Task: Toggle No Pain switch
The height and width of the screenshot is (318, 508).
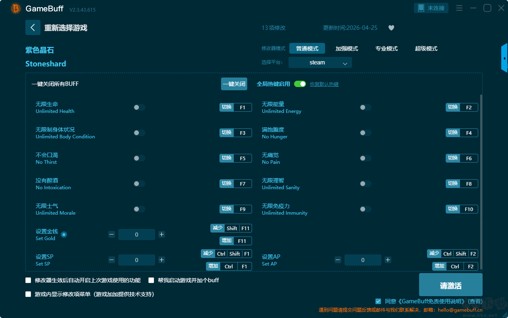Action: [366, 158]
